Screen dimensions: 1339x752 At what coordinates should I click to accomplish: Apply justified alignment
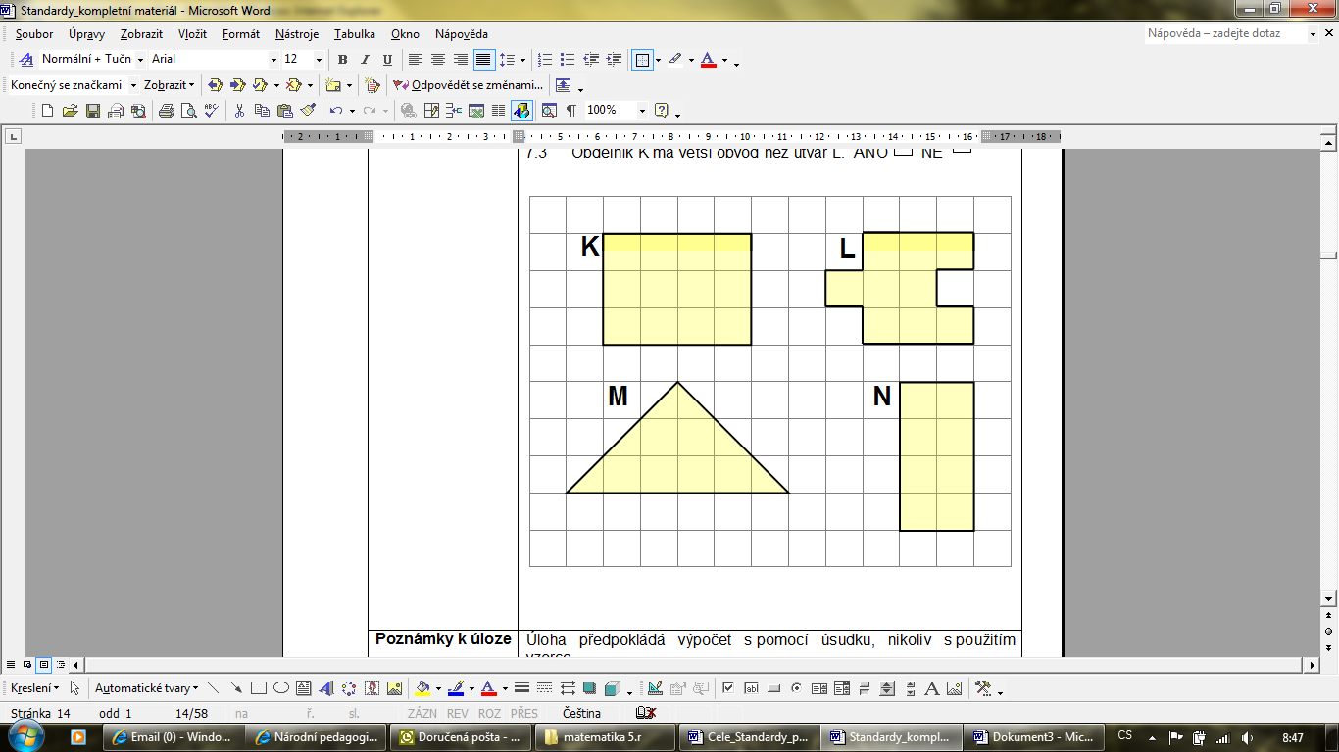coord(483,60)
